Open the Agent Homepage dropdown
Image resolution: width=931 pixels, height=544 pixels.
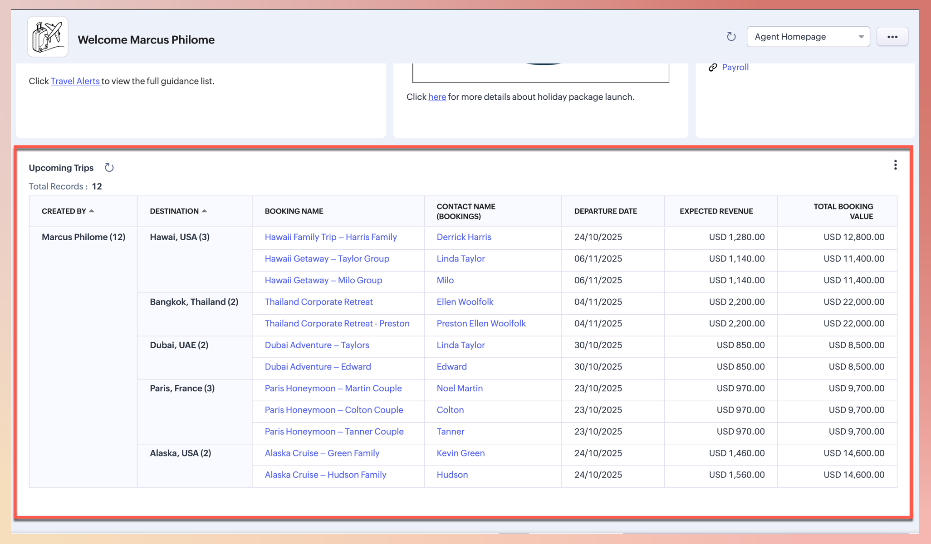808,37
